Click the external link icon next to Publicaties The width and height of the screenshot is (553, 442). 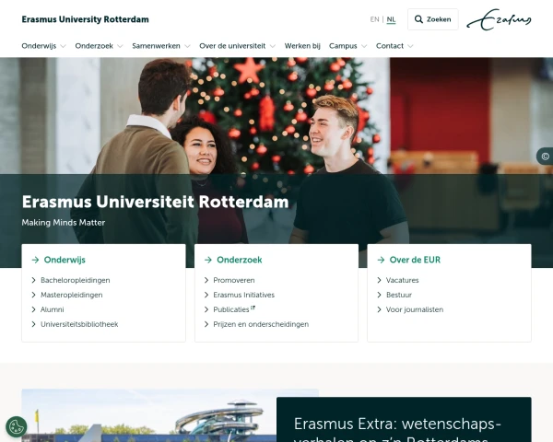pyautogui.click(x=253, y=308)
